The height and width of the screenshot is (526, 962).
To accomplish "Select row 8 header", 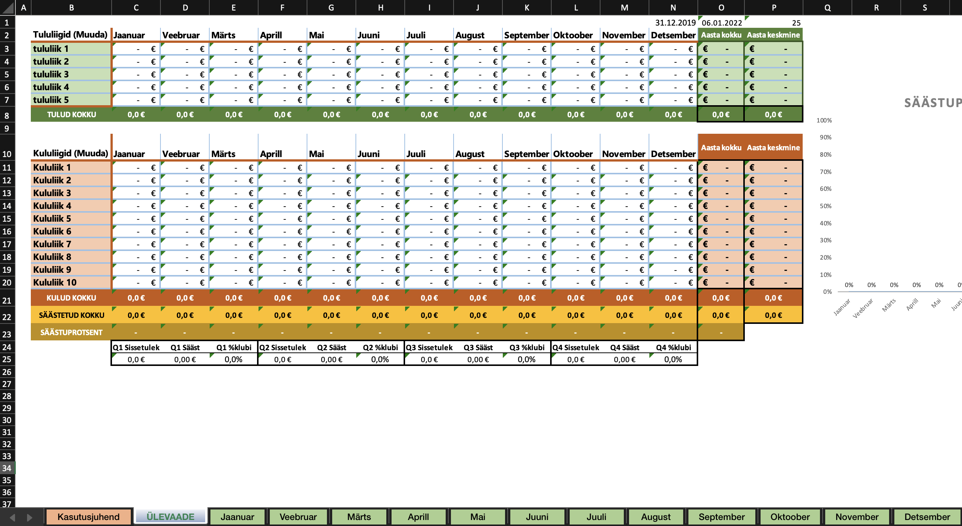I will (x=7, y=115).
